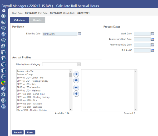Move selected profile to the right list
This screenshot has width=158, height=136.
(76, 74)
